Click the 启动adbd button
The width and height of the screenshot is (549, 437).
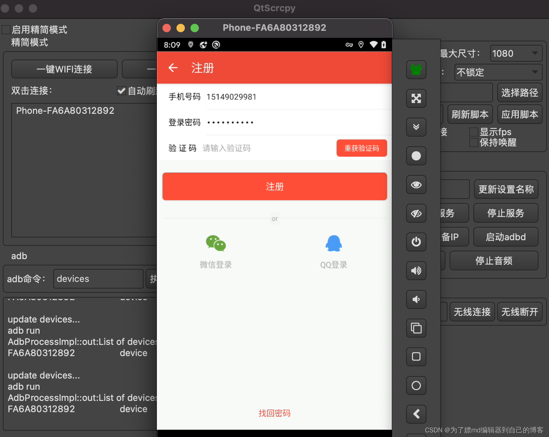coord(506,237)
